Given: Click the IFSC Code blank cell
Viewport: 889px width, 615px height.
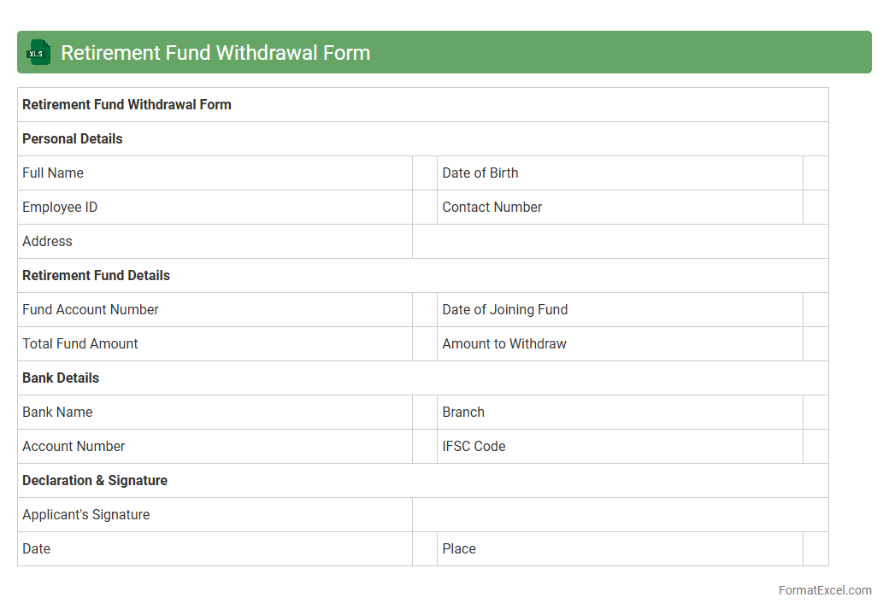Looking at the screenshot, I should tap(815, 446).
